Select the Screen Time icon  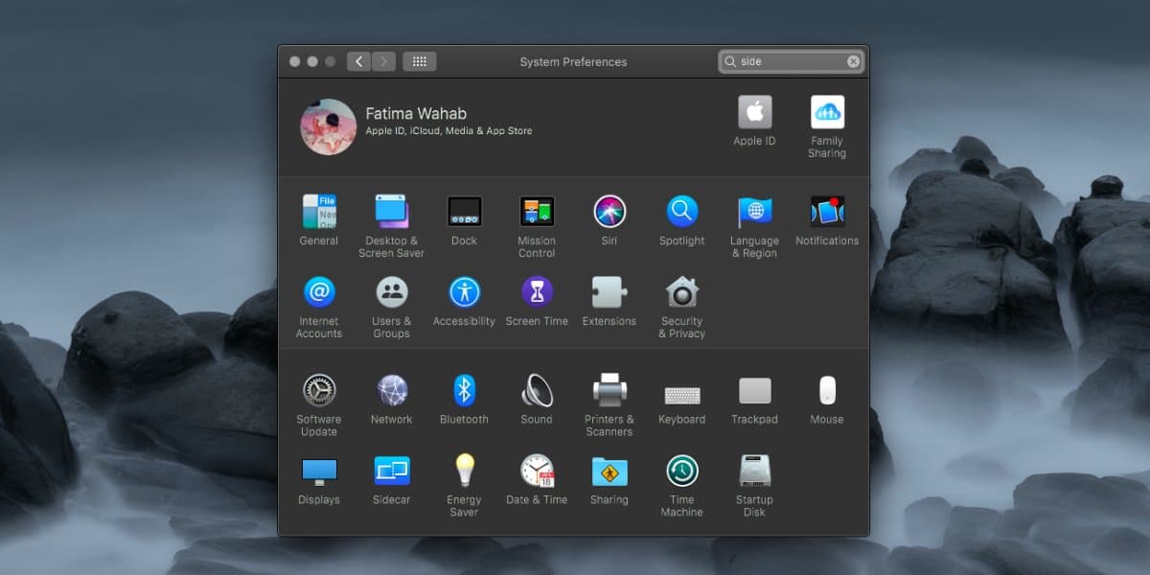(537, 292)
